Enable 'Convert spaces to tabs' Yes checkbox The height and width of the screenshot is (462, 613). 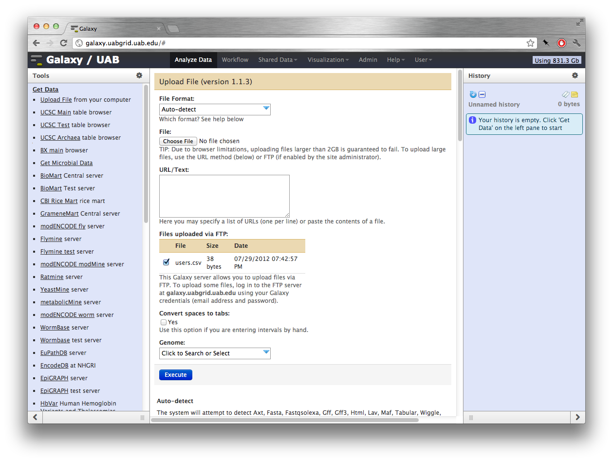click(x=164, y=322)
